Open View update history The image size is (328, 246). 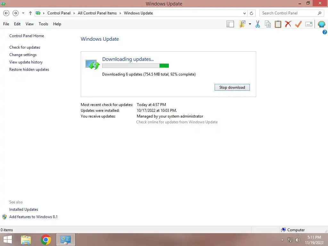coord(26,62)
